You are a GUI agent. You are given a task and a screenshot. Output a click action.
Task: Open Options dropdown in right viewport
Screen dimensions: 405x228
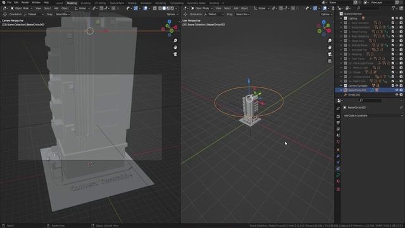(327, 14)
